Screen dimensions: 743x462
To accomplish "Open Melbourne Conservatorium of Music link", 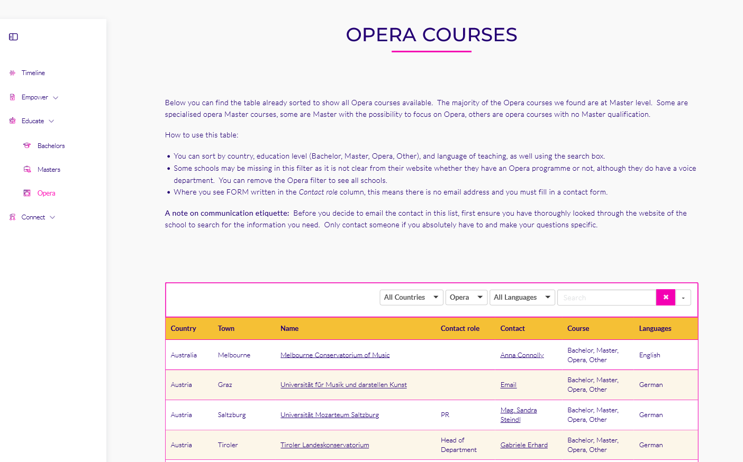I will (x=335, y=355).
